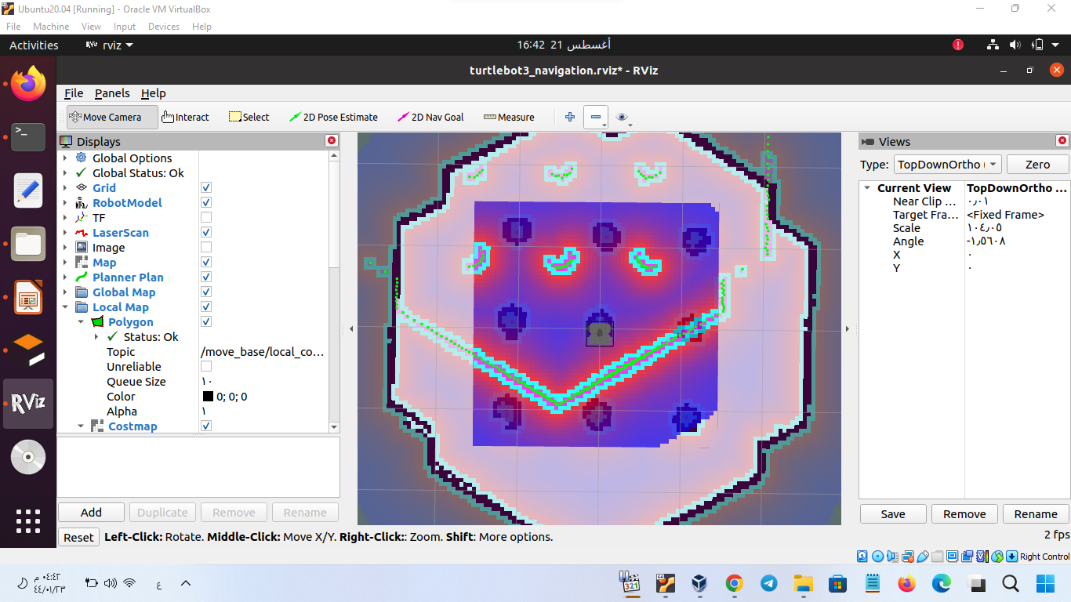Screen dimensions: 1071x602
Task: Open the eye view-options toolbar icon
Action: click(623, 118)
